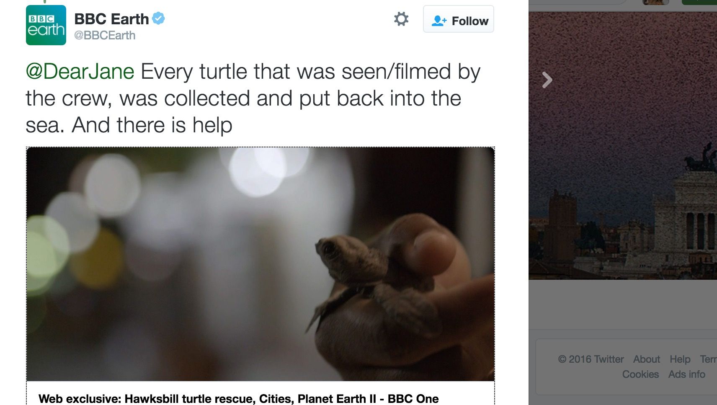Open the Ads info footer link
This screenshot has height=405, width=717.
point(686,374)
